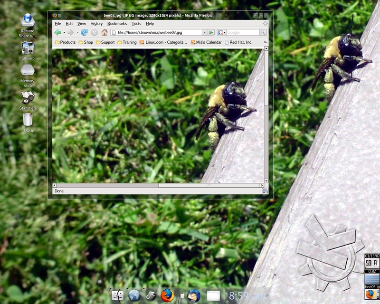Click the Firefox icon in the titlebar
Viewport: 380px width, 304px height.
point(55,15)
